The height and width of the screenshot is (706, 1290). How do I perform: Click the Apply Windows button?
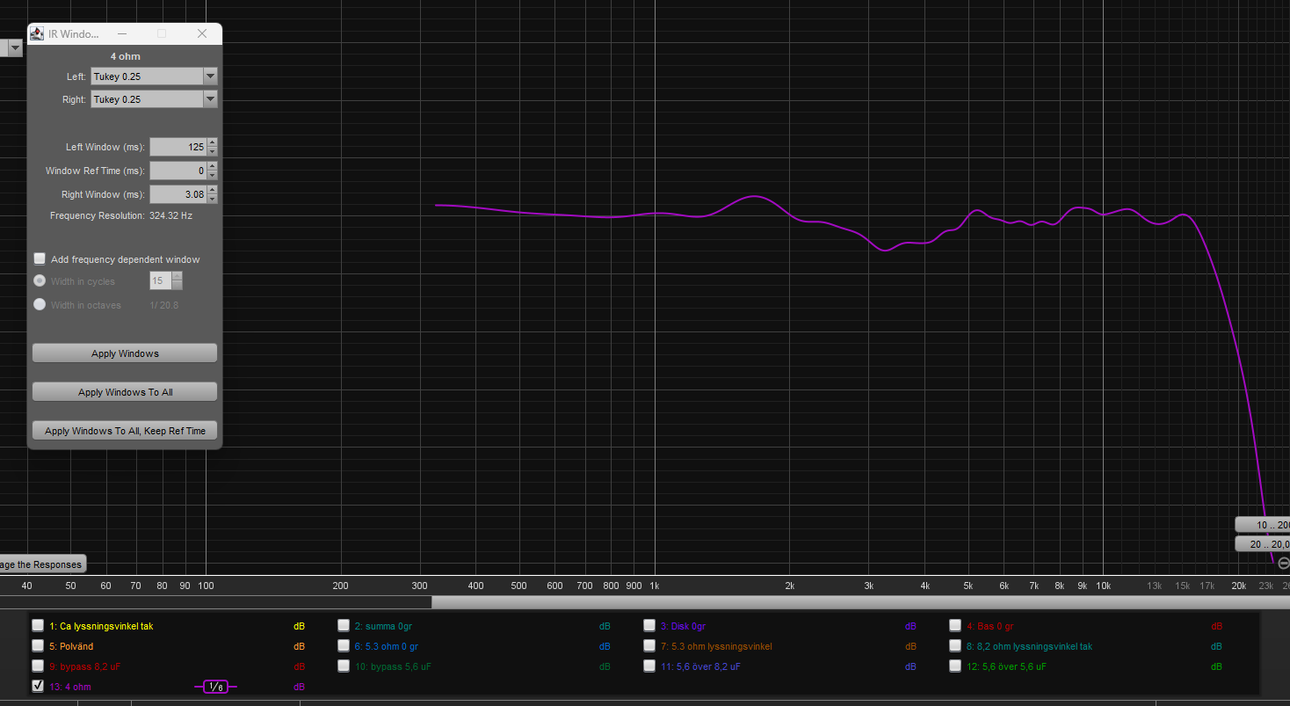(x=125, y=353)
